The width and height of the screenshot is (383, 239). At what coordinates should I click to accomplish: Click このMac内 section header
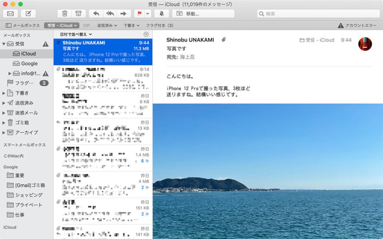coord(13,156)
